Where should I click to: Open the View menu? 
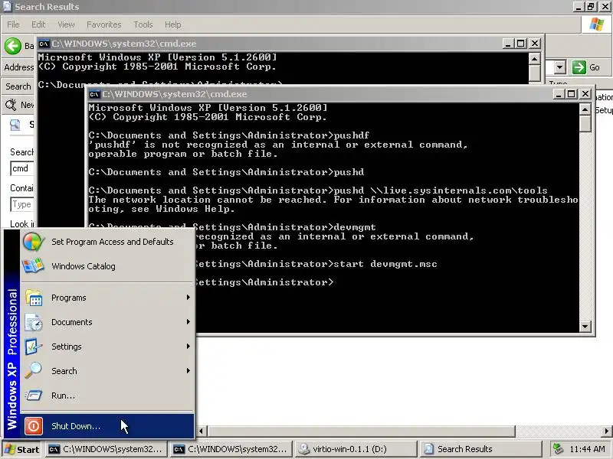[66, 24]
